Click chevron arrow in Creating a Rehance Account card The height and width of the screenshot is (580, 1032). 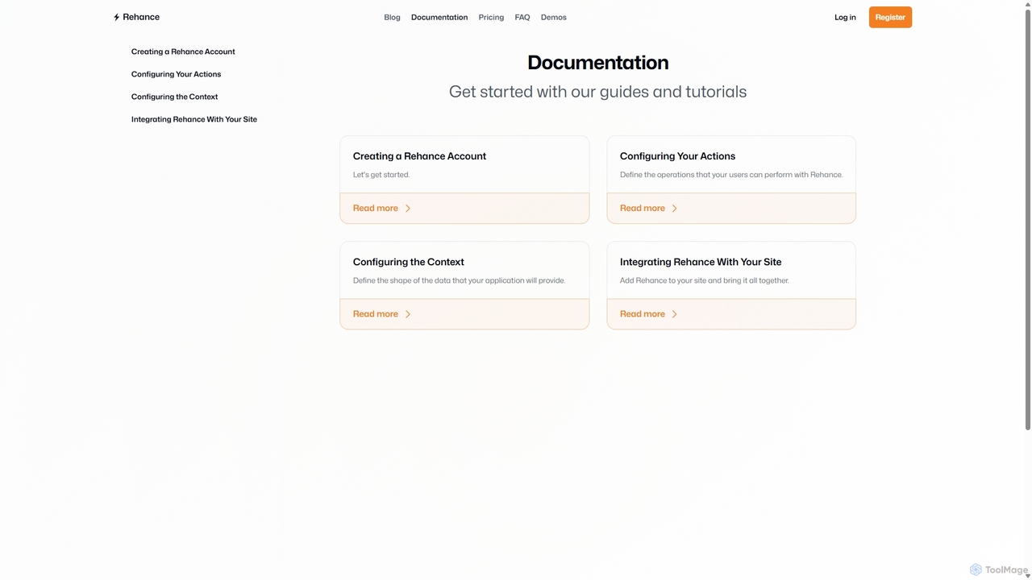(x=408, y=209)
